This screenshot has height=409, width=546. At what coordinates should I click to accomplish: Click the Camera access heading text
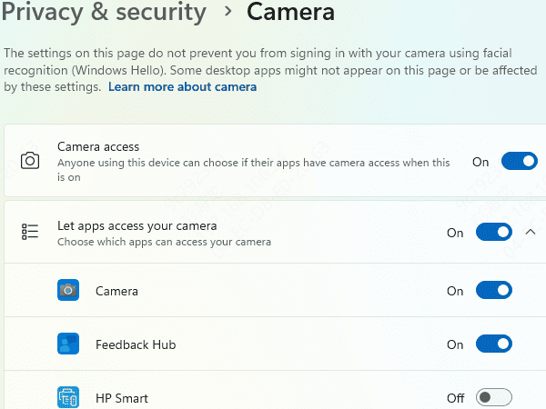(98, 146)
